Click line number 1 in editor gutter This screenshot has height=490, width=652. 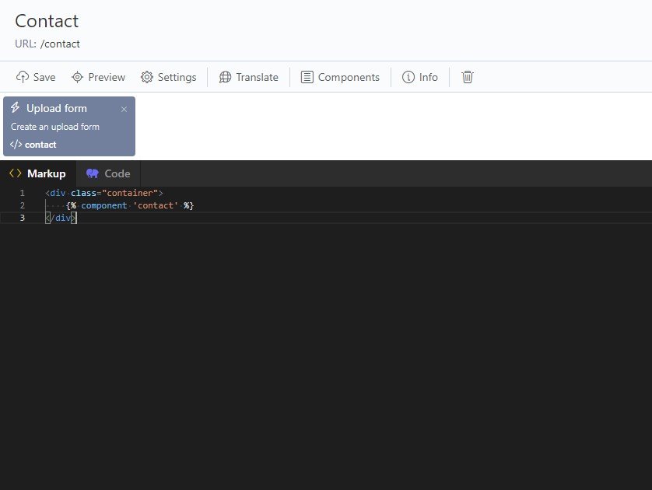(x=23, y=193)
